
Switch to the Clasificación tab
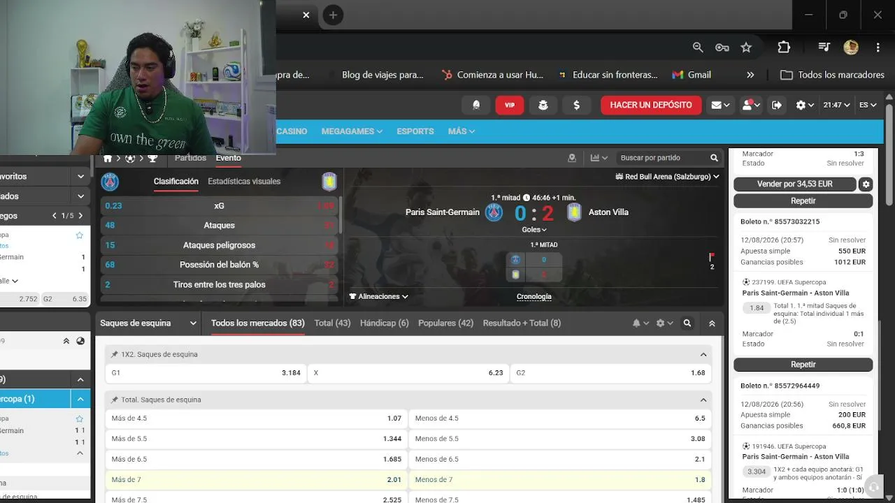point(176,182)
